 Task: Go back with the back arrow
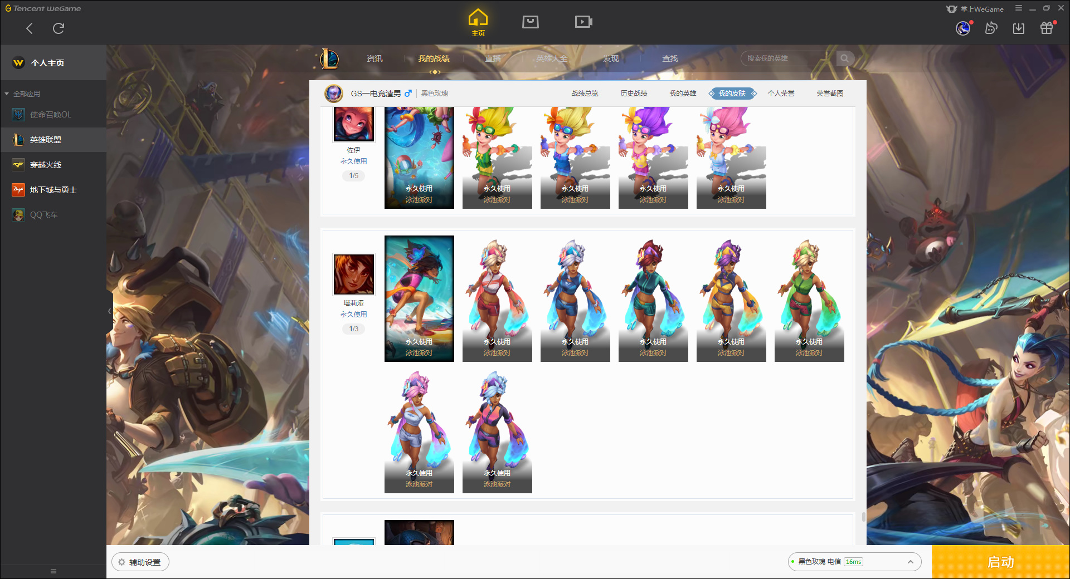(x=30, y=28)
